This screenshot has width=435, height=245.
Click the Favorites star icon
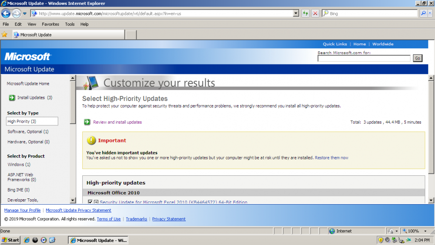pos(4,35)
